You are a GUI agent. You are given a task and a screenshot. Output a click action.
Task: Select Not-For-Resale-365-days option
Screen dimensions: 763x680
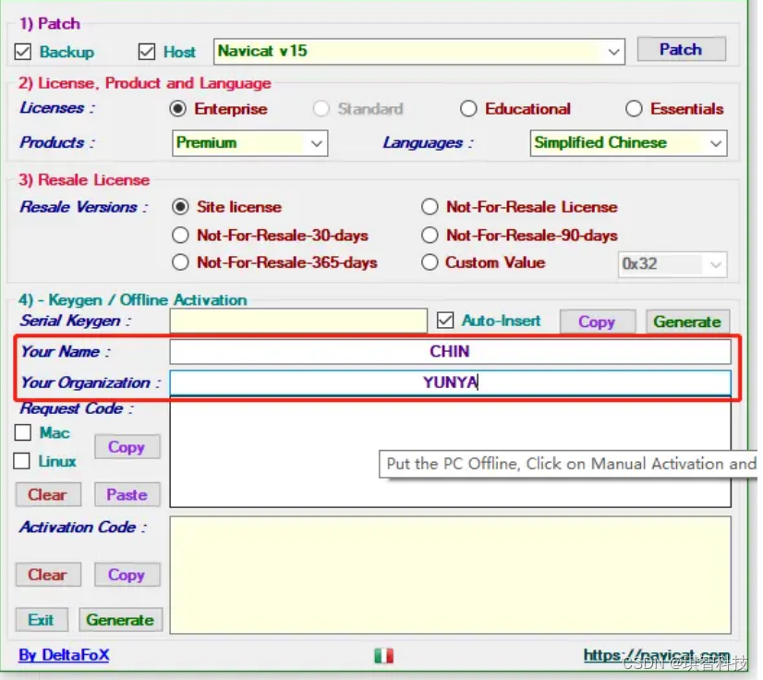tap(180, 262)
